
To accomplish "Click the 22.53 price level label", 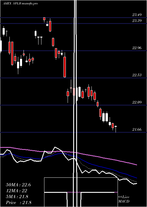I will click(137, 75).
